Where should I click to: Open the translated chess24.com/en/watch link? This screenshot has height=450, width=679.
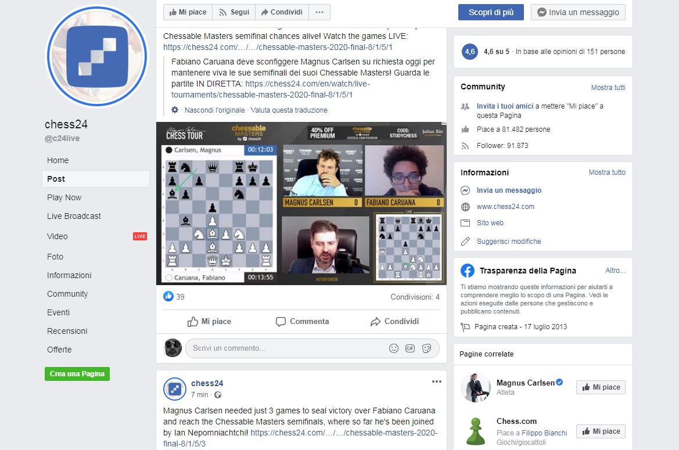tap(270, 89)
